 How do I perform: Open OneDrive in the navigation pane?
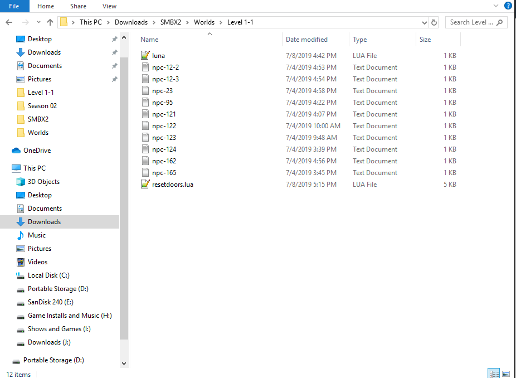(x=37, y=151)
